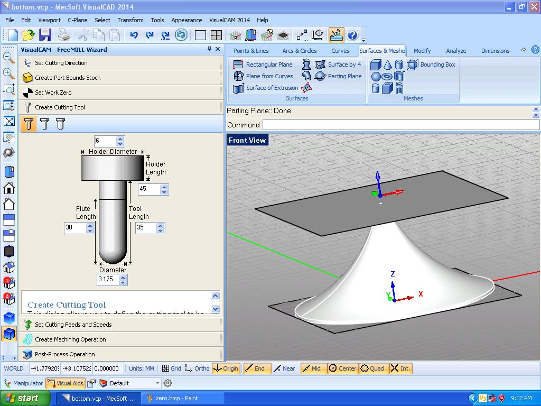This screenshot has height=406, width=541.
Task: Open toolbar options overflow arrow
Action: 363,40
